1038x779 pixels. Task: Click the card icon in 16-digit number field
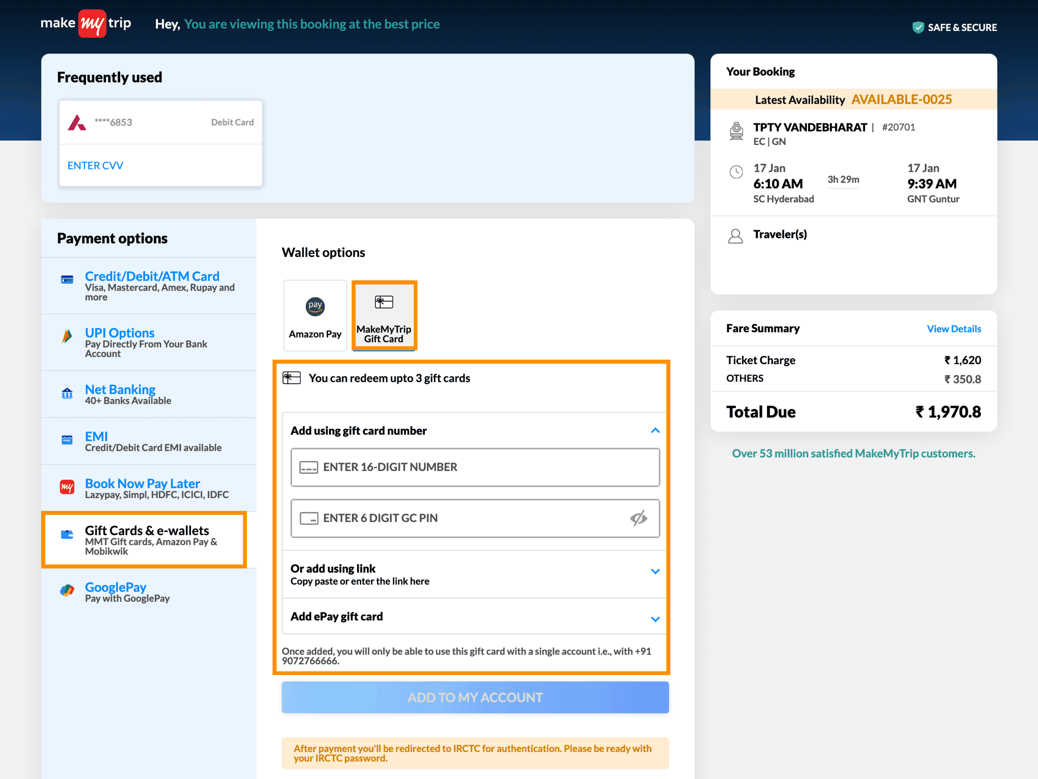click(309, 467)
